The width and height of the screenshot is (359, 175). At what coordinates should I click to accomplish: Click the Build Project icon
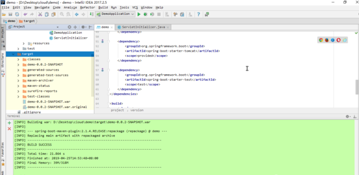pyautogui.click(x=92, y=14)
